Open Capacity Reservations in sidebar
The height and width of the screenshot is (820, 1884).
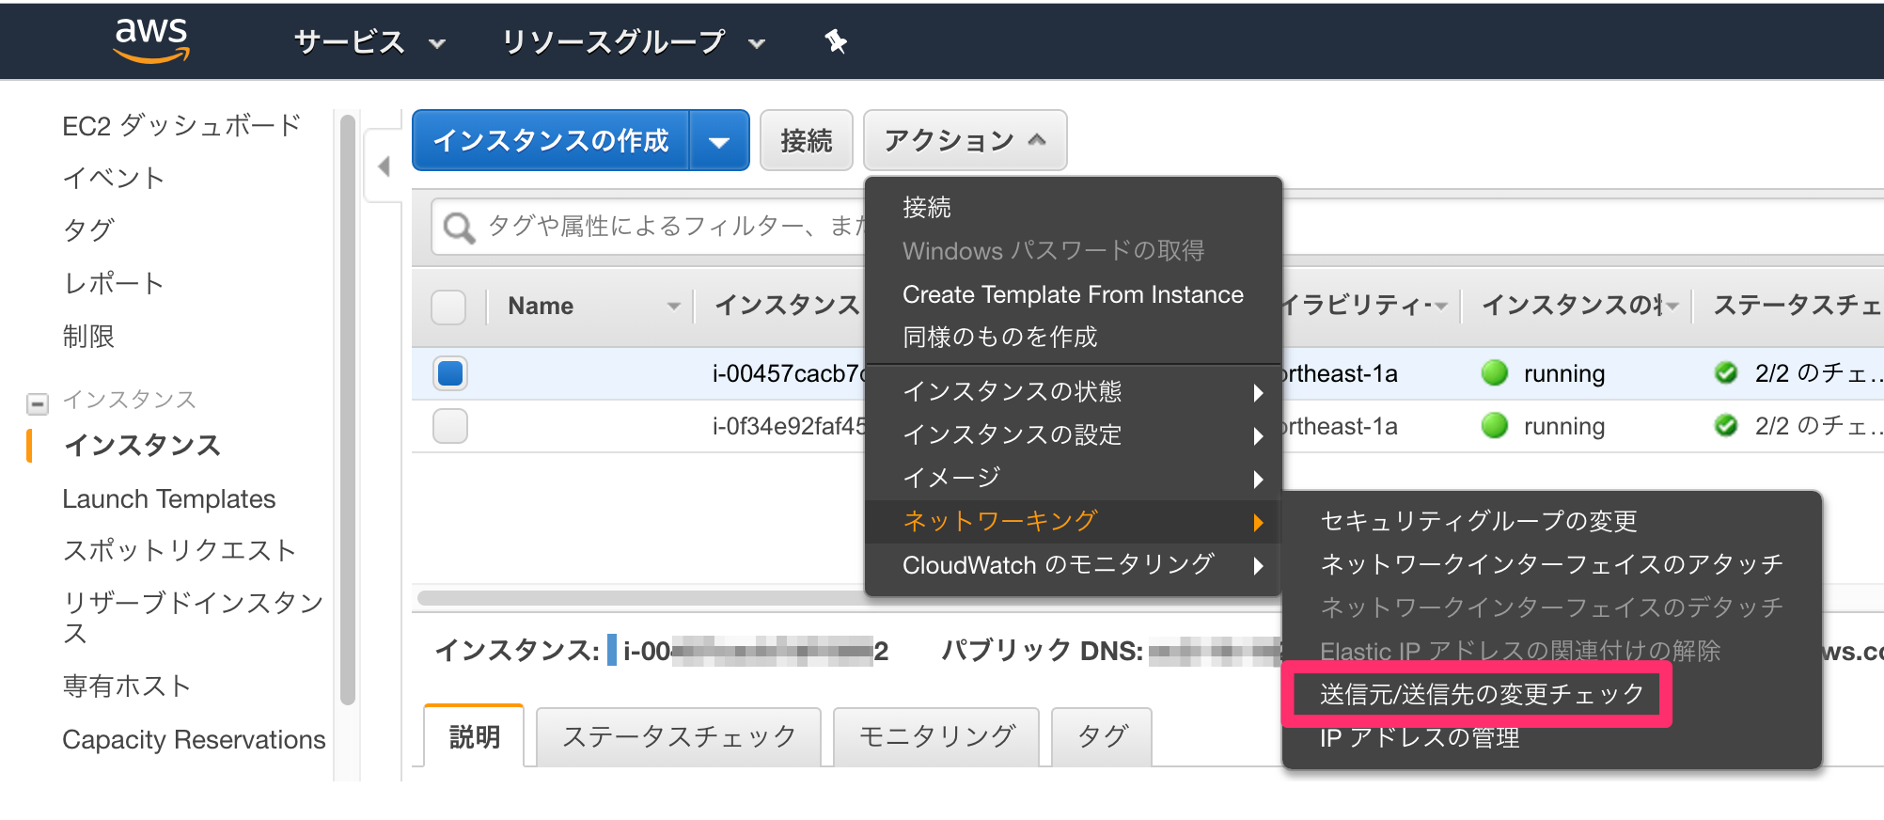[194, 740]
